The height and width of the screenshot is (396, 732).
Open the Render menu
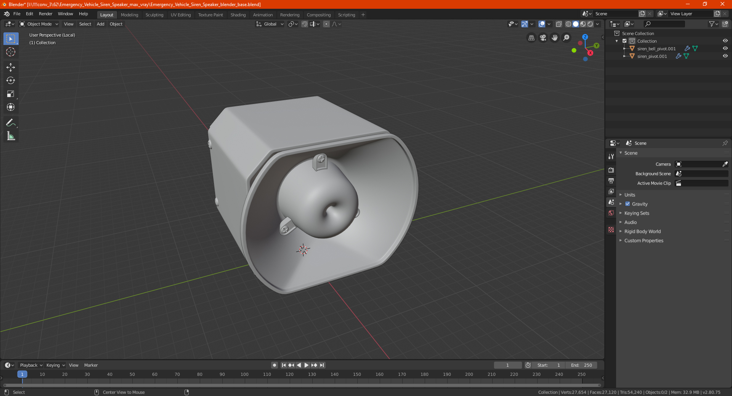pyautogui.click(x=45, y=14)
